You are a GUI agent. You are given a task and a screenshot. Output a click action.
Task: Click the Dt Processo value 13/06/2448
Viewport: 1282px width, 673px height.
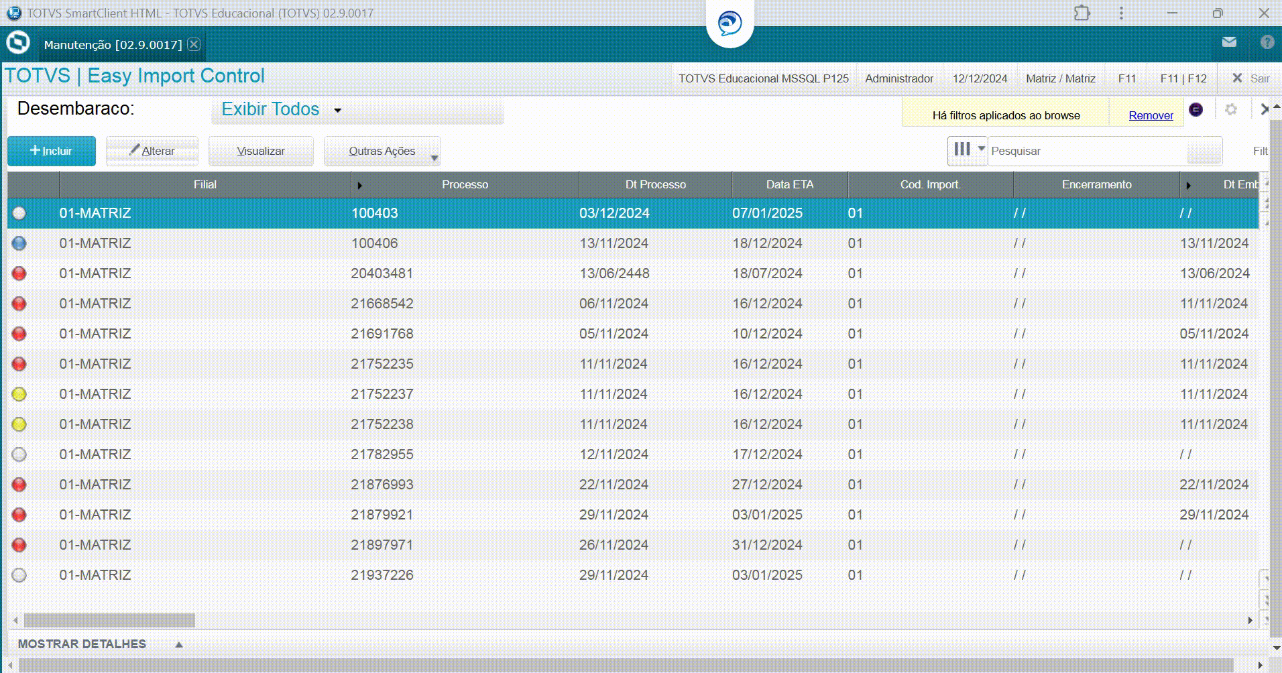[x=614, y=273]
